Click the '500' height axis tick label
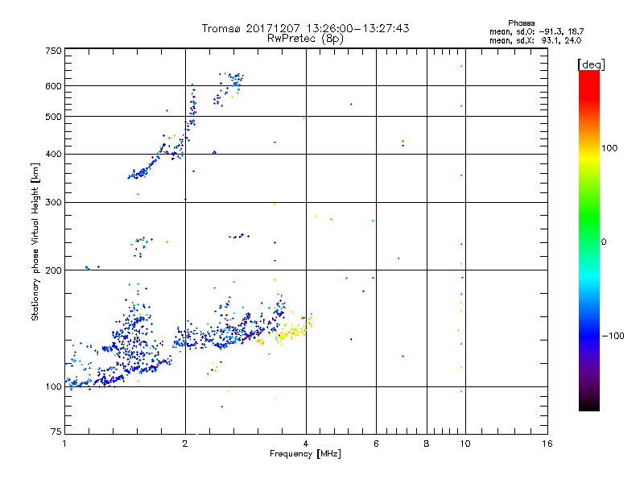 click(53, 117)
